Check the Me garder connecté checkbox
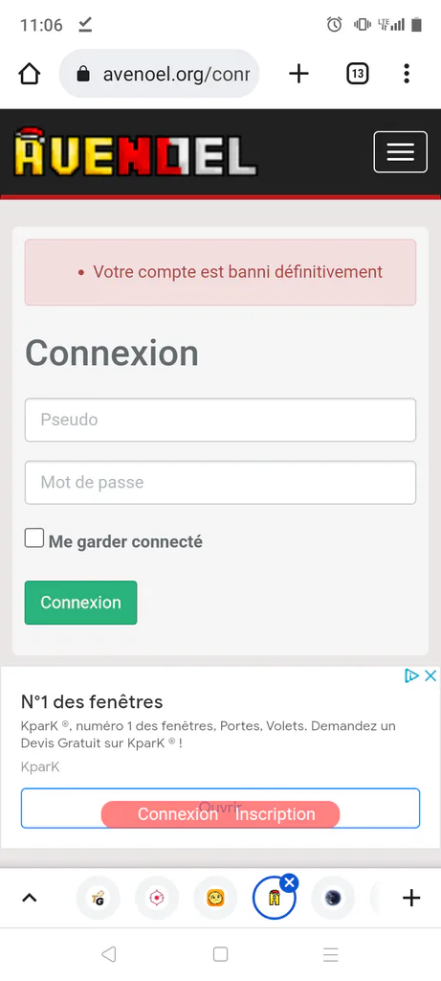Image resolution: width=441 pixels, height=981 pixels. pos(34,538)
